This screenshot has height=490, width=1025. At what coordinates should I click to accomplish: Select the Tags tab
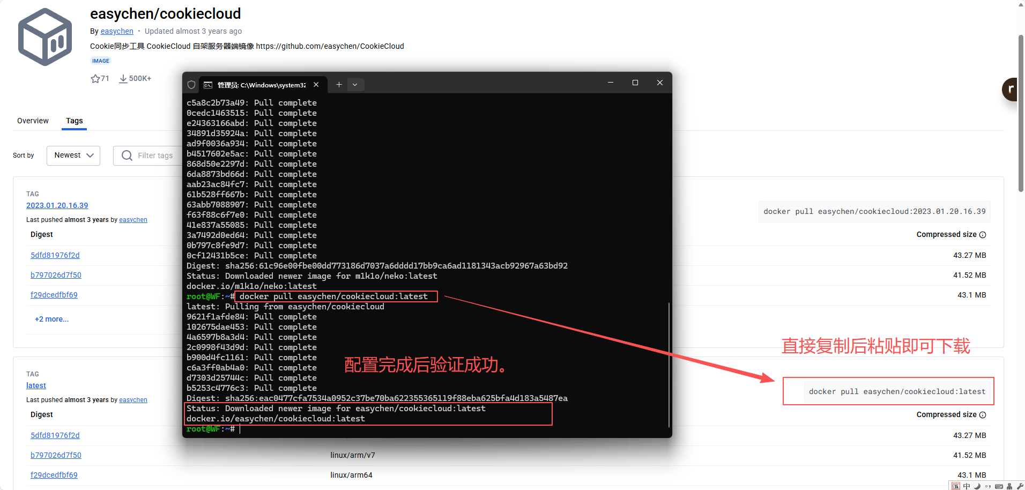click(75, 121)
